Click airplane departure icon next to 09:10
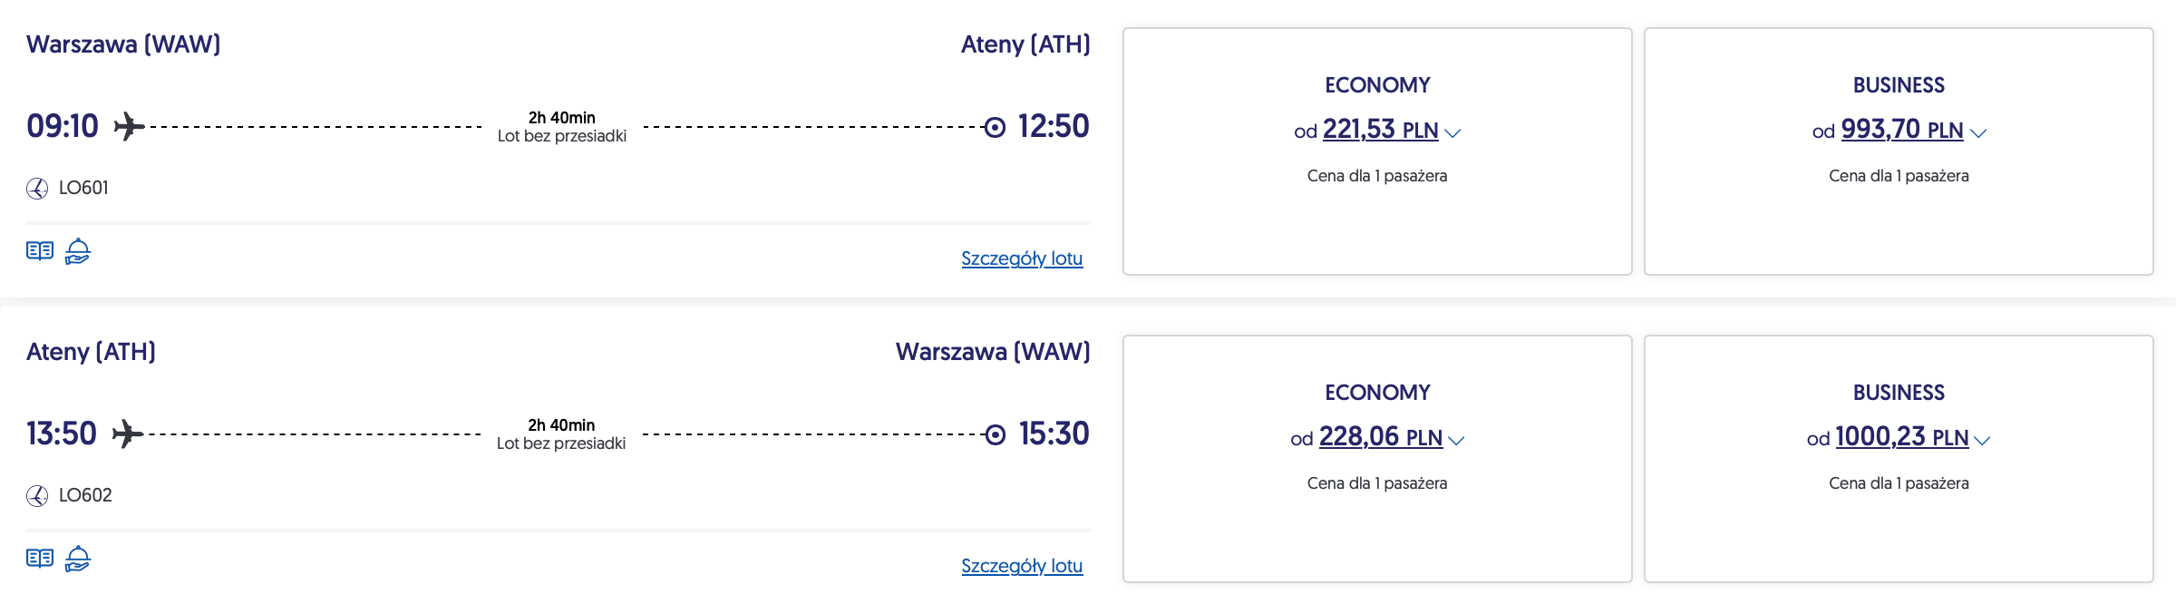The width and height of the screenshot is (2176, 604). coord(129,126)
